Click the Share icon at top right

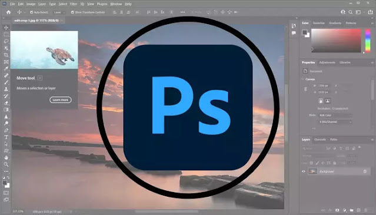click(371, 12)
